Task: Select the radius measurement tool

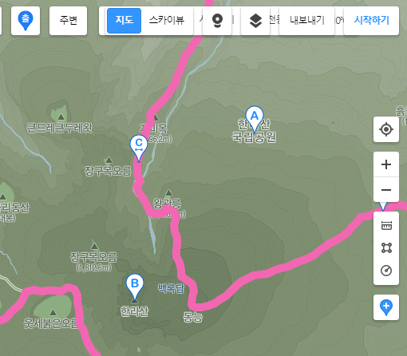Action: tap(386, 271)
